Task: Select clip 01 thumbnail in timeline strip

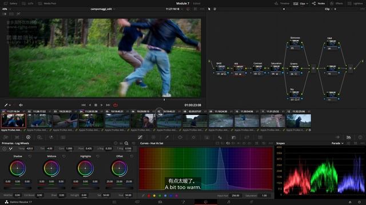Action: coord(14,121)
